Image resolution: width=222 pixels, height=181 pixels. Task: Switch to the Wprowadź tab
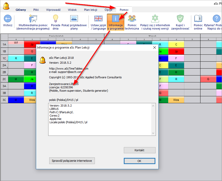(53, 10)
